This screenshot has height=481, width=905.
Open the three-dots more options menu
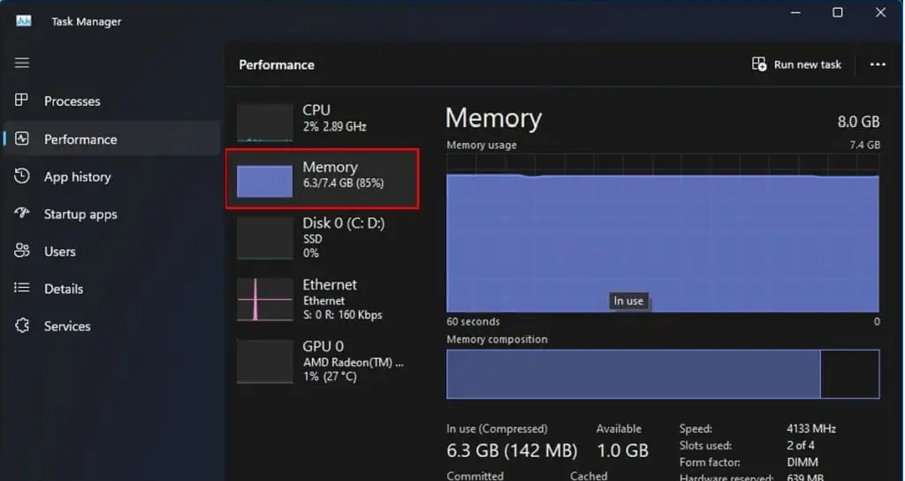click(x=878, y=64)
